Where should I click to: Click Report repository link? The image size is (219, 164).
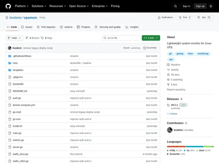176,90
